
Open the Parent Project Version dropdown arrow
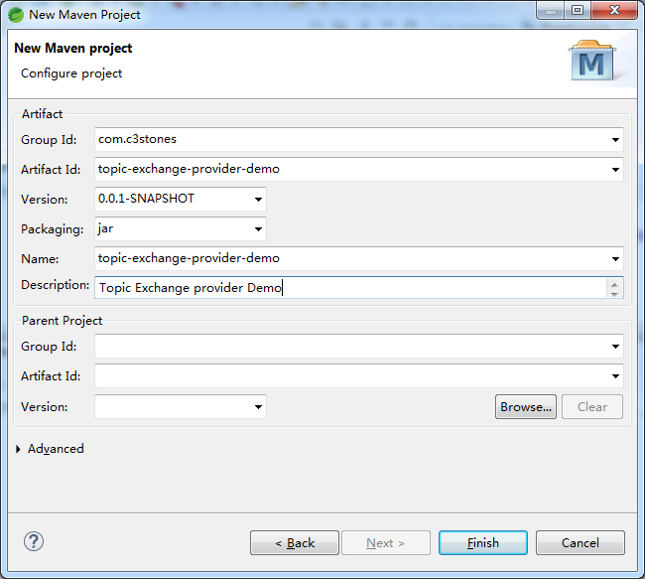coord(258,407)
